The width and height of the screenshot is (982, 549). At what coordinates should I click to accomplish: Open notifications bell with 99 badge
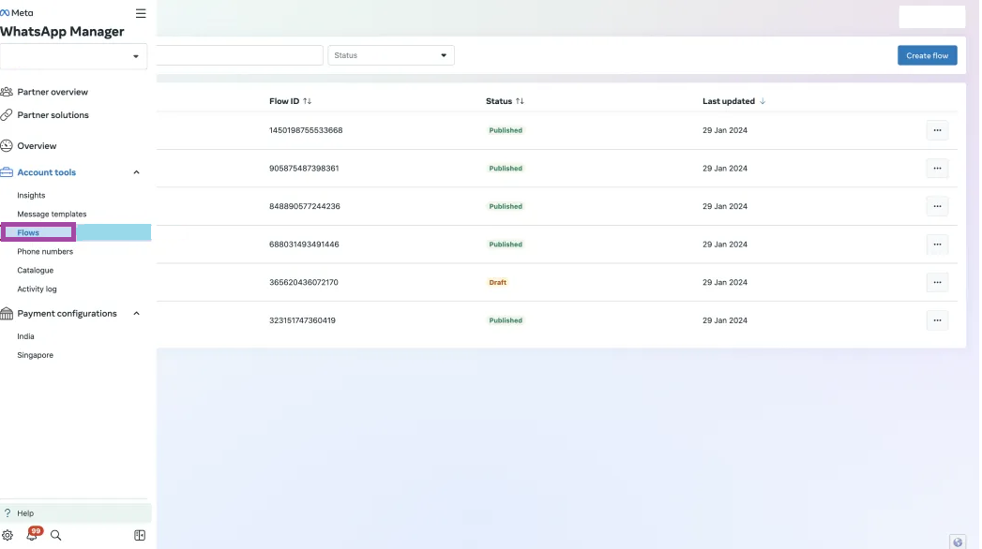[32, 535]
